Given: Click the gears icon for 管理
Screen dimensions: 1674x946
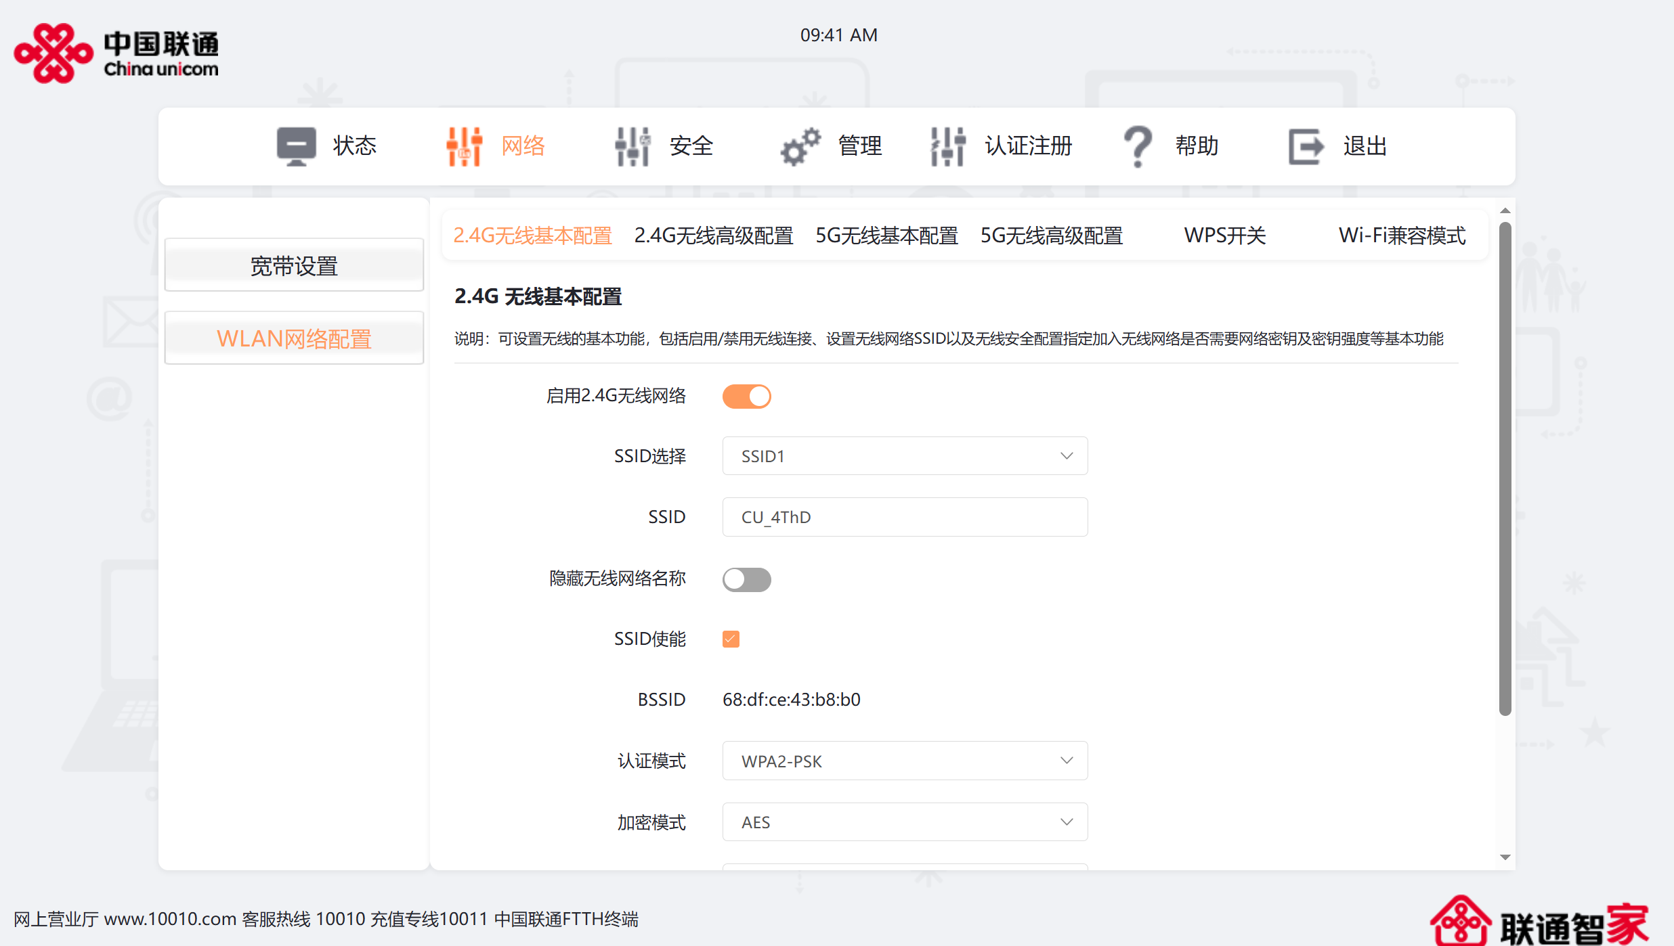Looking at the screenshot, I should 800,145.
